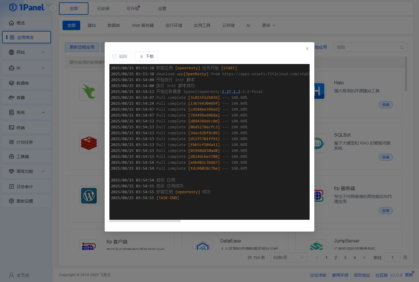This screenshot has width=419, height=282.
Task: Click the 高级功能 diamond icon
Action: coord(11,171)
